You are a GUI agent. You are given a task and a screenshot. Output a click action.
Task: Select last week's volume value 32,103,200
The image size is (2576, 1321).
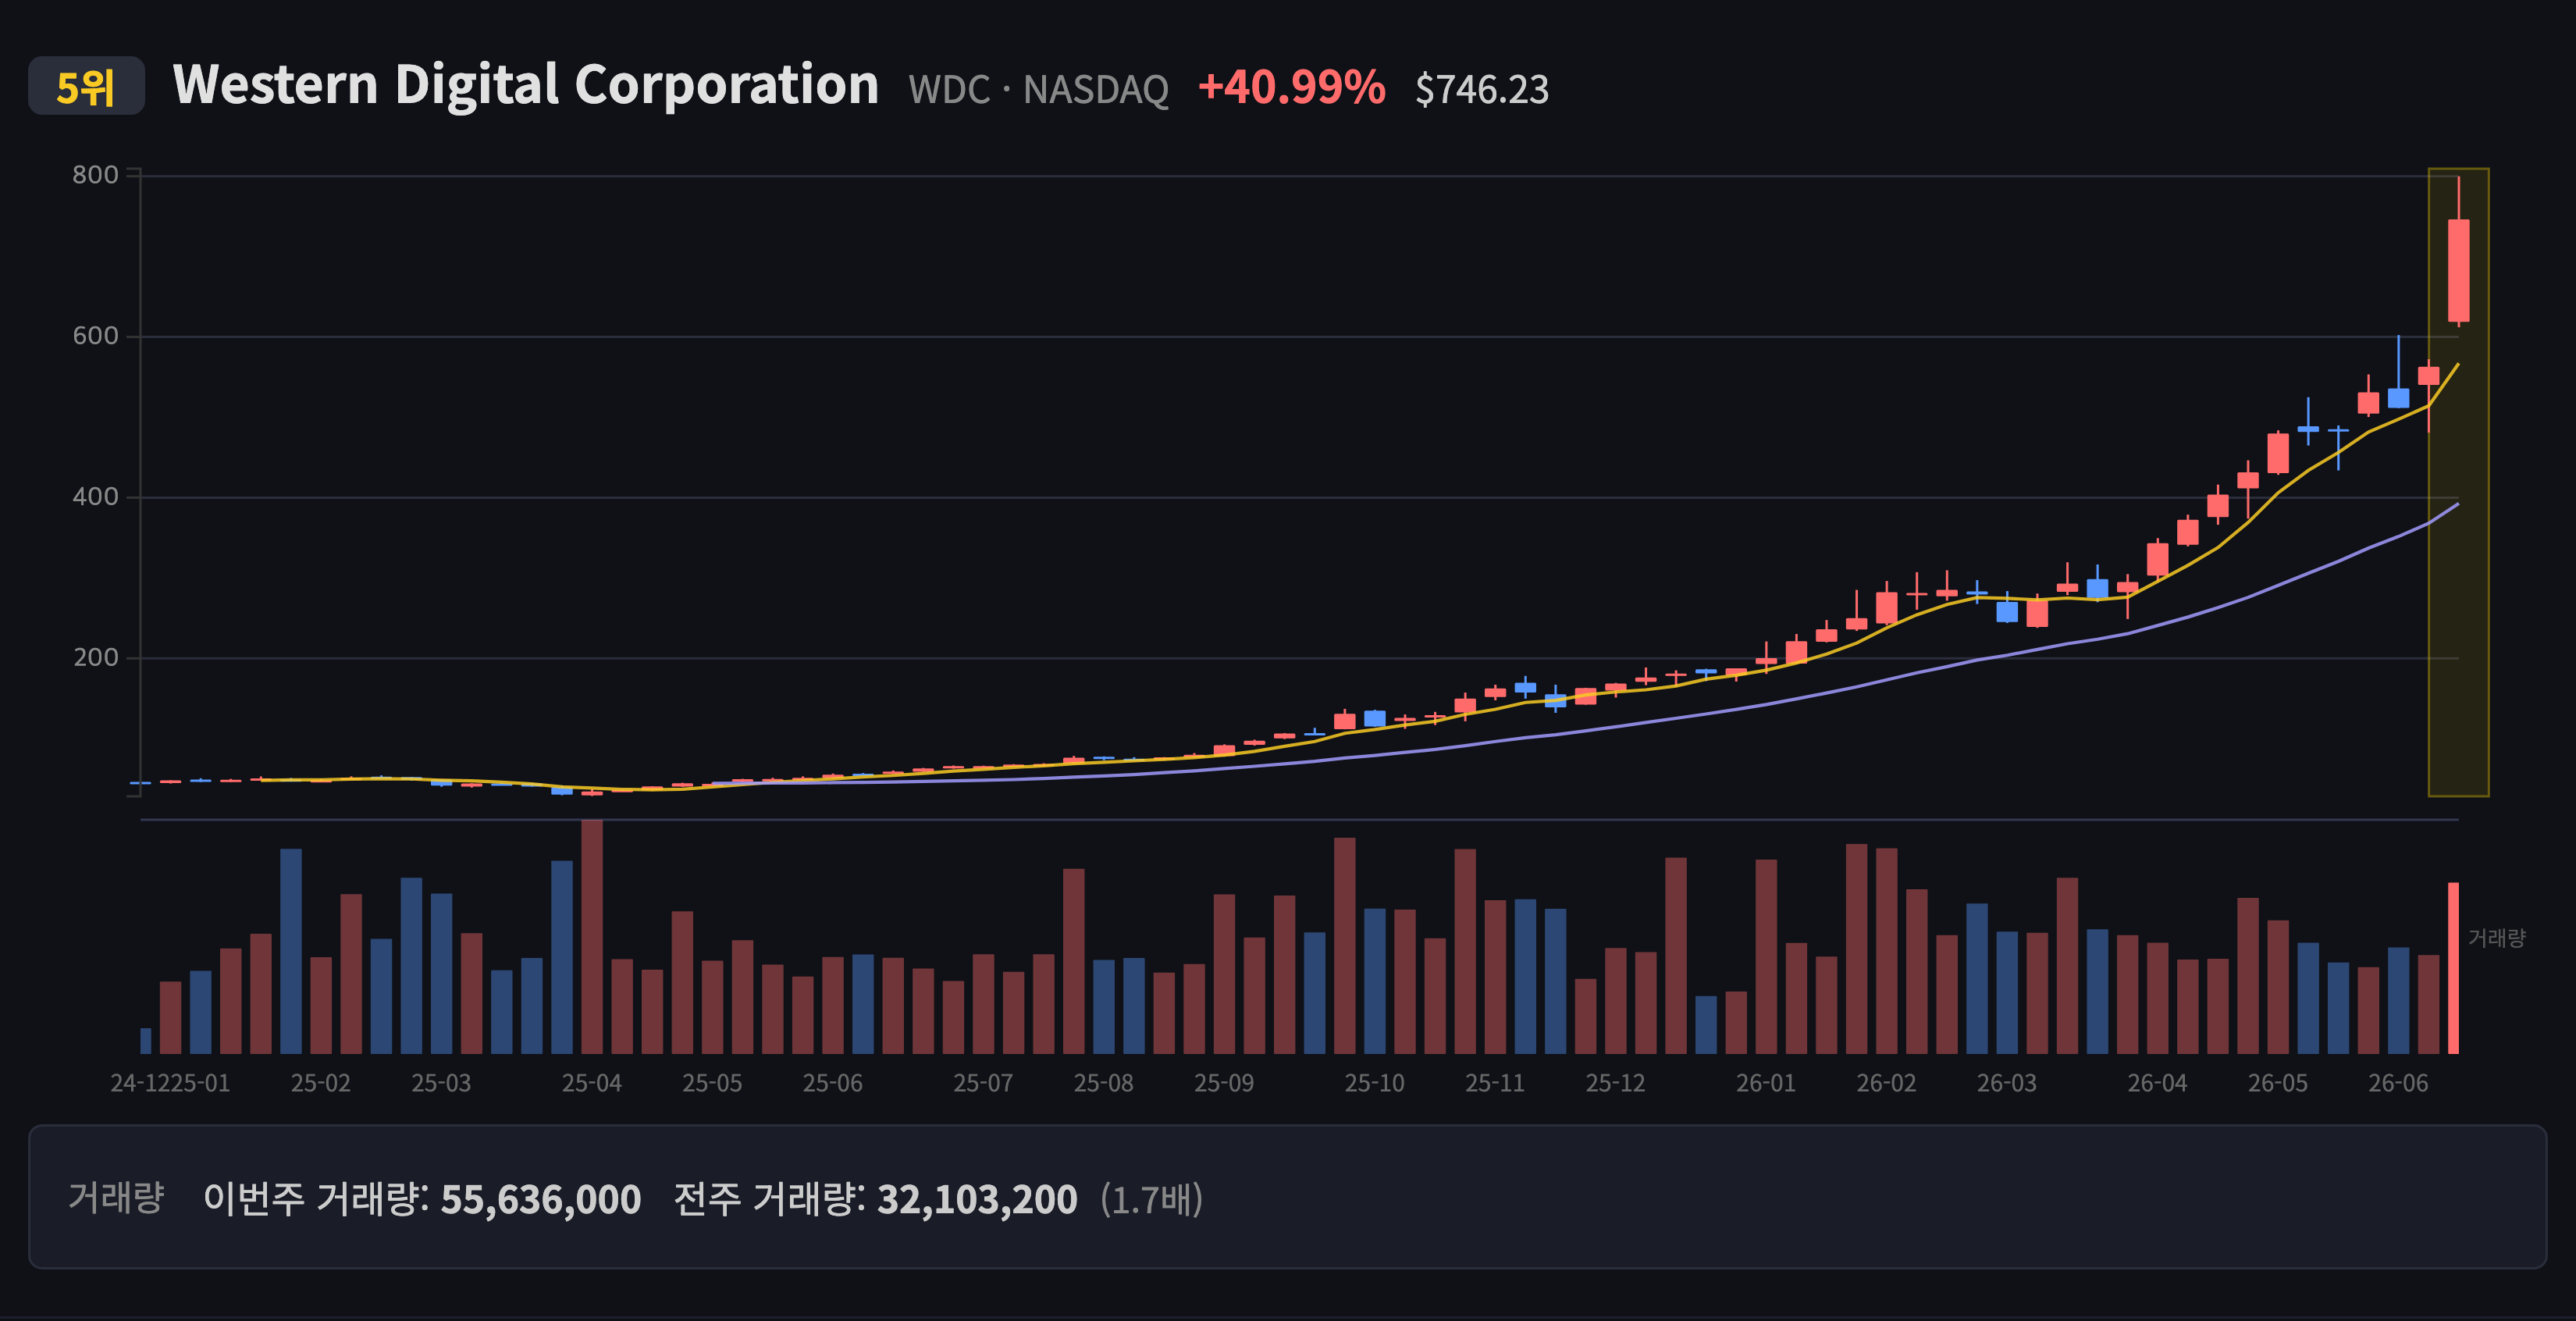(977, 1199)
